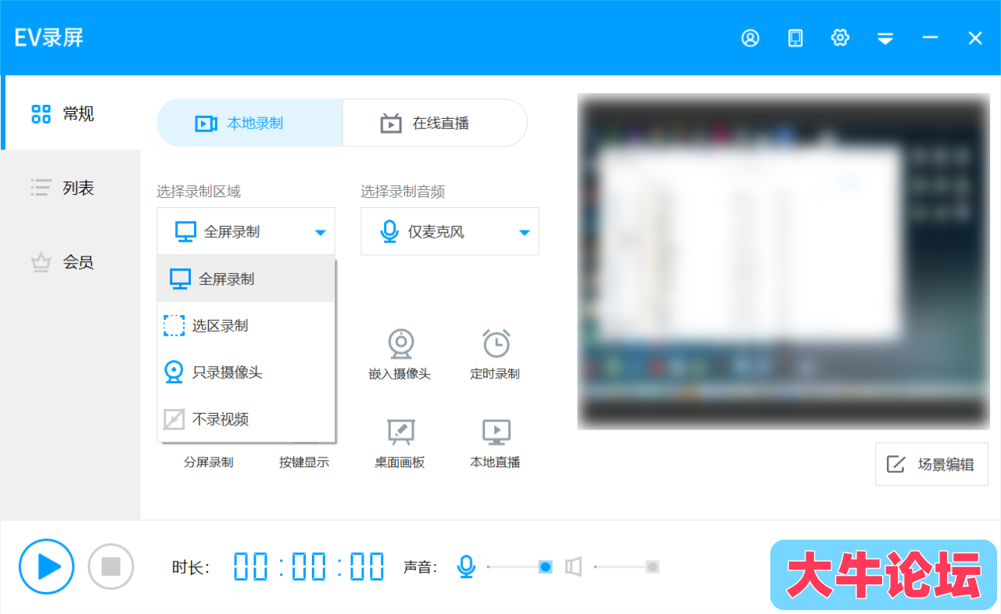Switch to the 常规 sidebar tab
The image size is (1001, 614).
point(70,113)
